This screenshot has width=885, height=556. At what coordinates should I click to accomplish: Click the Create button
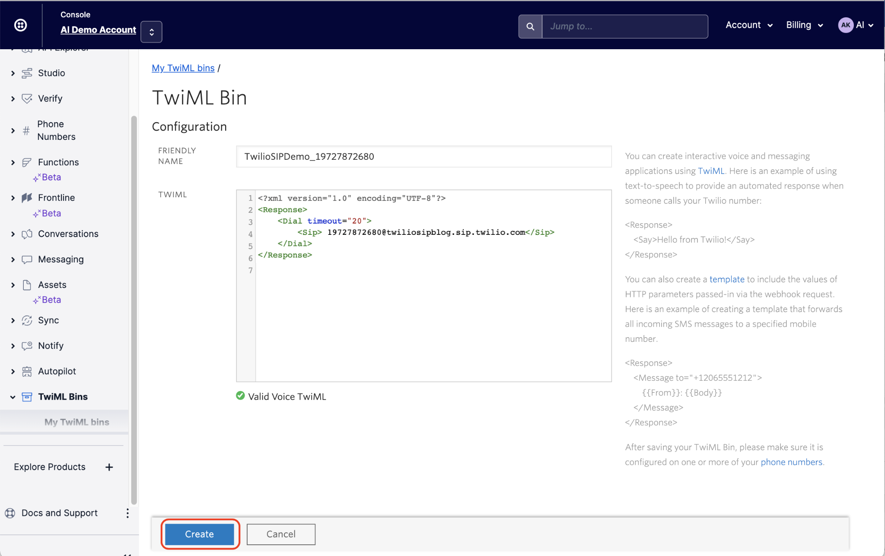[x=200, y=534]
